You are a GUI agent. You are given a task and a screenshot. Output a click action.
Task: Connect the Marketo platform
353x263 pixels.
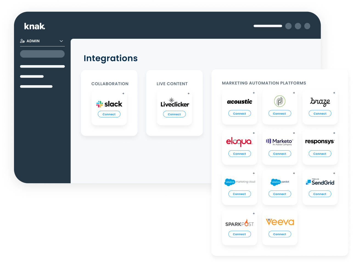point(280,154)
